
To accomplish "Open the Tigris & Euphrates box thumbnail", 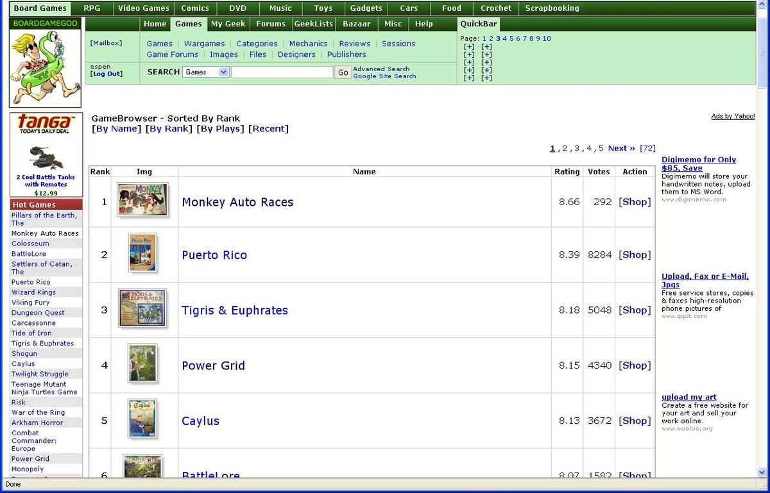I will 142,308.
